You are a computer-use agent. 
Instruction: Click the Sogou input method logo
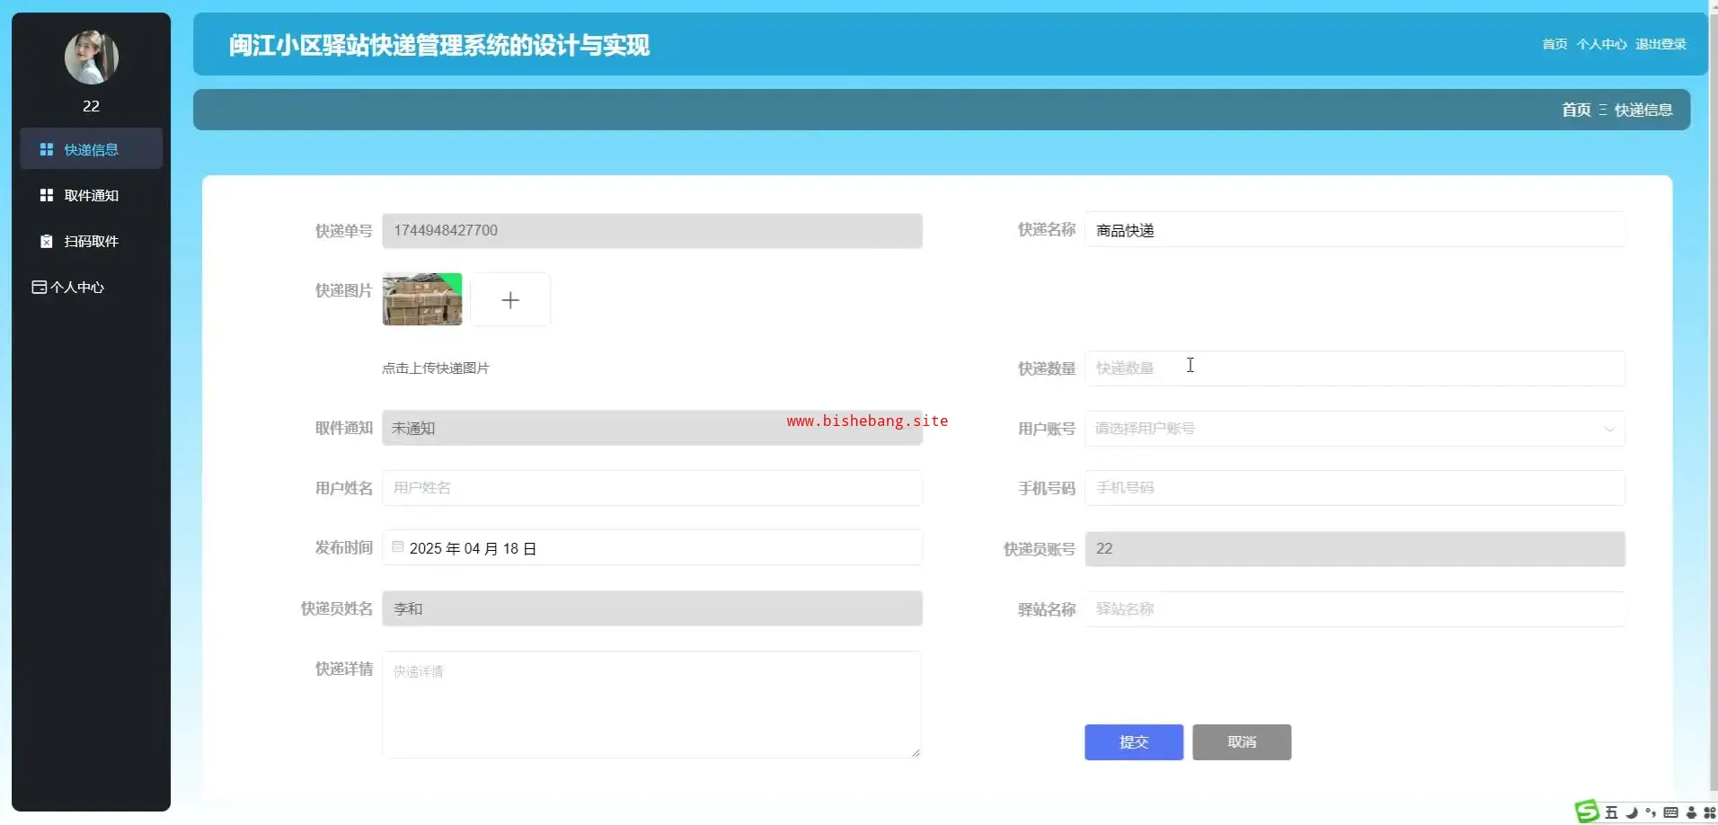pos(1588,812)
